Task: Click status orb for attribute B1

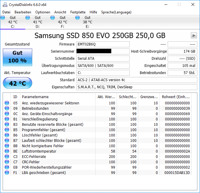Action: tap(7, 119)
